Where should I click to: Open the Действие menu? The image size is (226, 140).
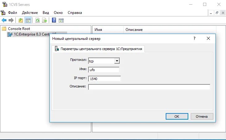point(30,13)
